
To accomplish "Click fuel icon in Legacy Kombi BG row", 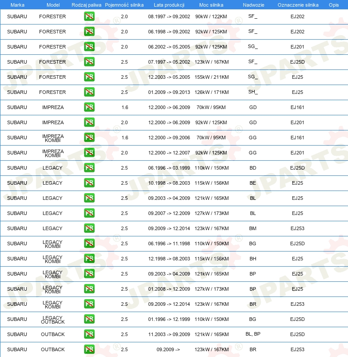I will (89, 243).
